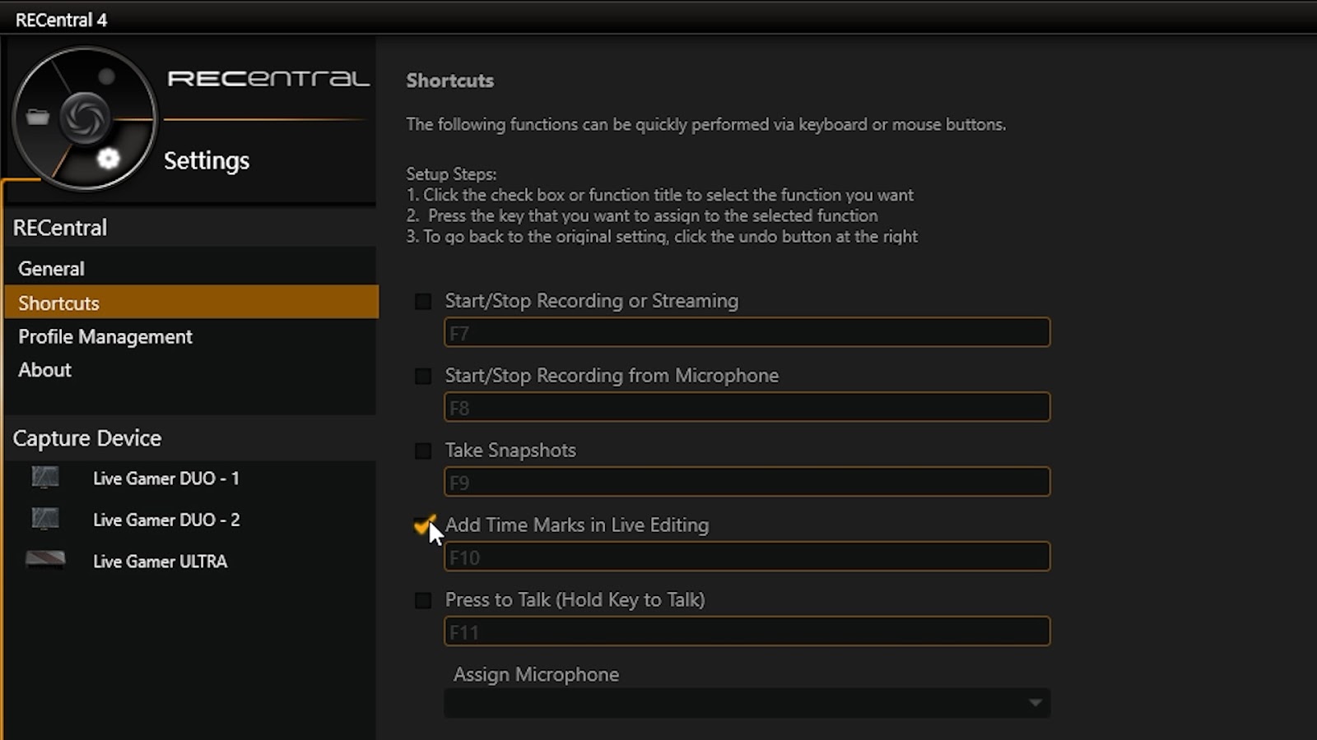Open the General settings section
Image resolution: width=1317 pixels, height=740 pixels.
(51, 269)
